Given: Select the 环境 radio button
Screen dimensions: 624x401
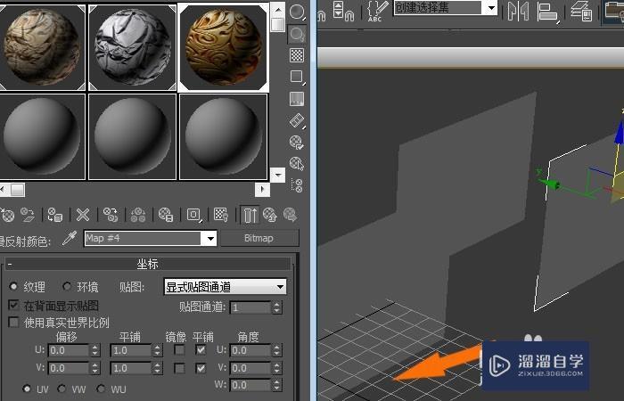Looking at the screenshot, I should pos(67,286).
